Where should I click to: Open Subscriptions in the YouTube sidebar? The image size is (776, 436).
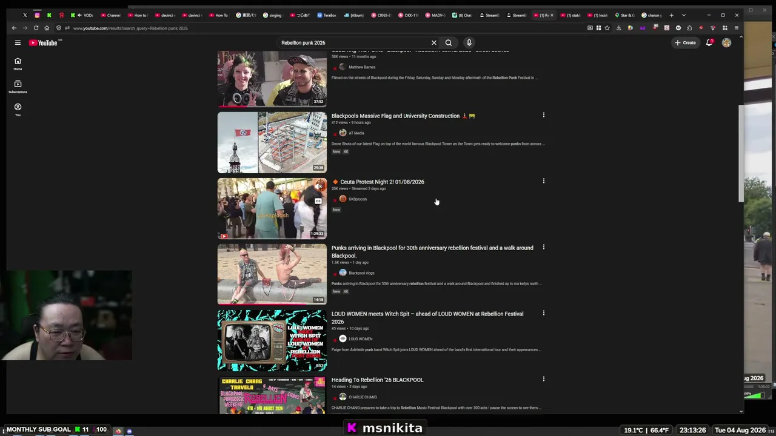18,87
